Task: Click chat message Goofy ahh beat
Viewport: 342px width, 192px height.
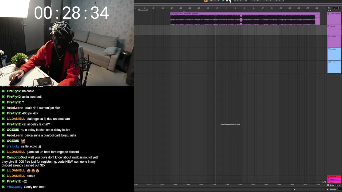Action: tap(35, 187)
